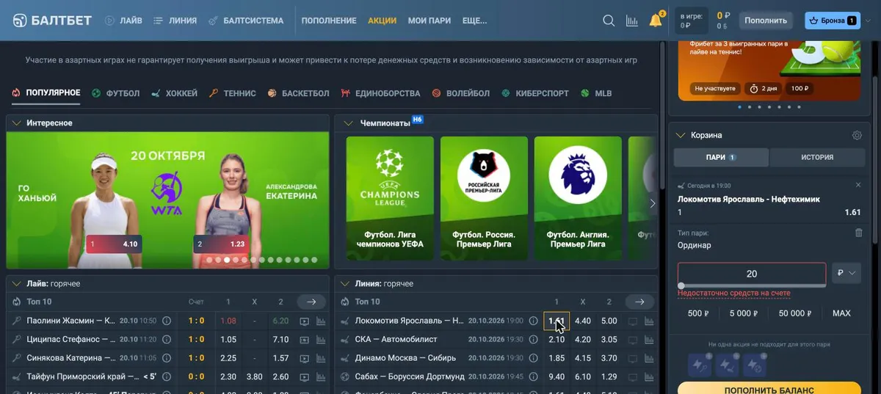The height and width of the screenshot is (394, 881).
Task: Select odds 6.20 in the Паолини Жасмин row
Action: (280, 321)
